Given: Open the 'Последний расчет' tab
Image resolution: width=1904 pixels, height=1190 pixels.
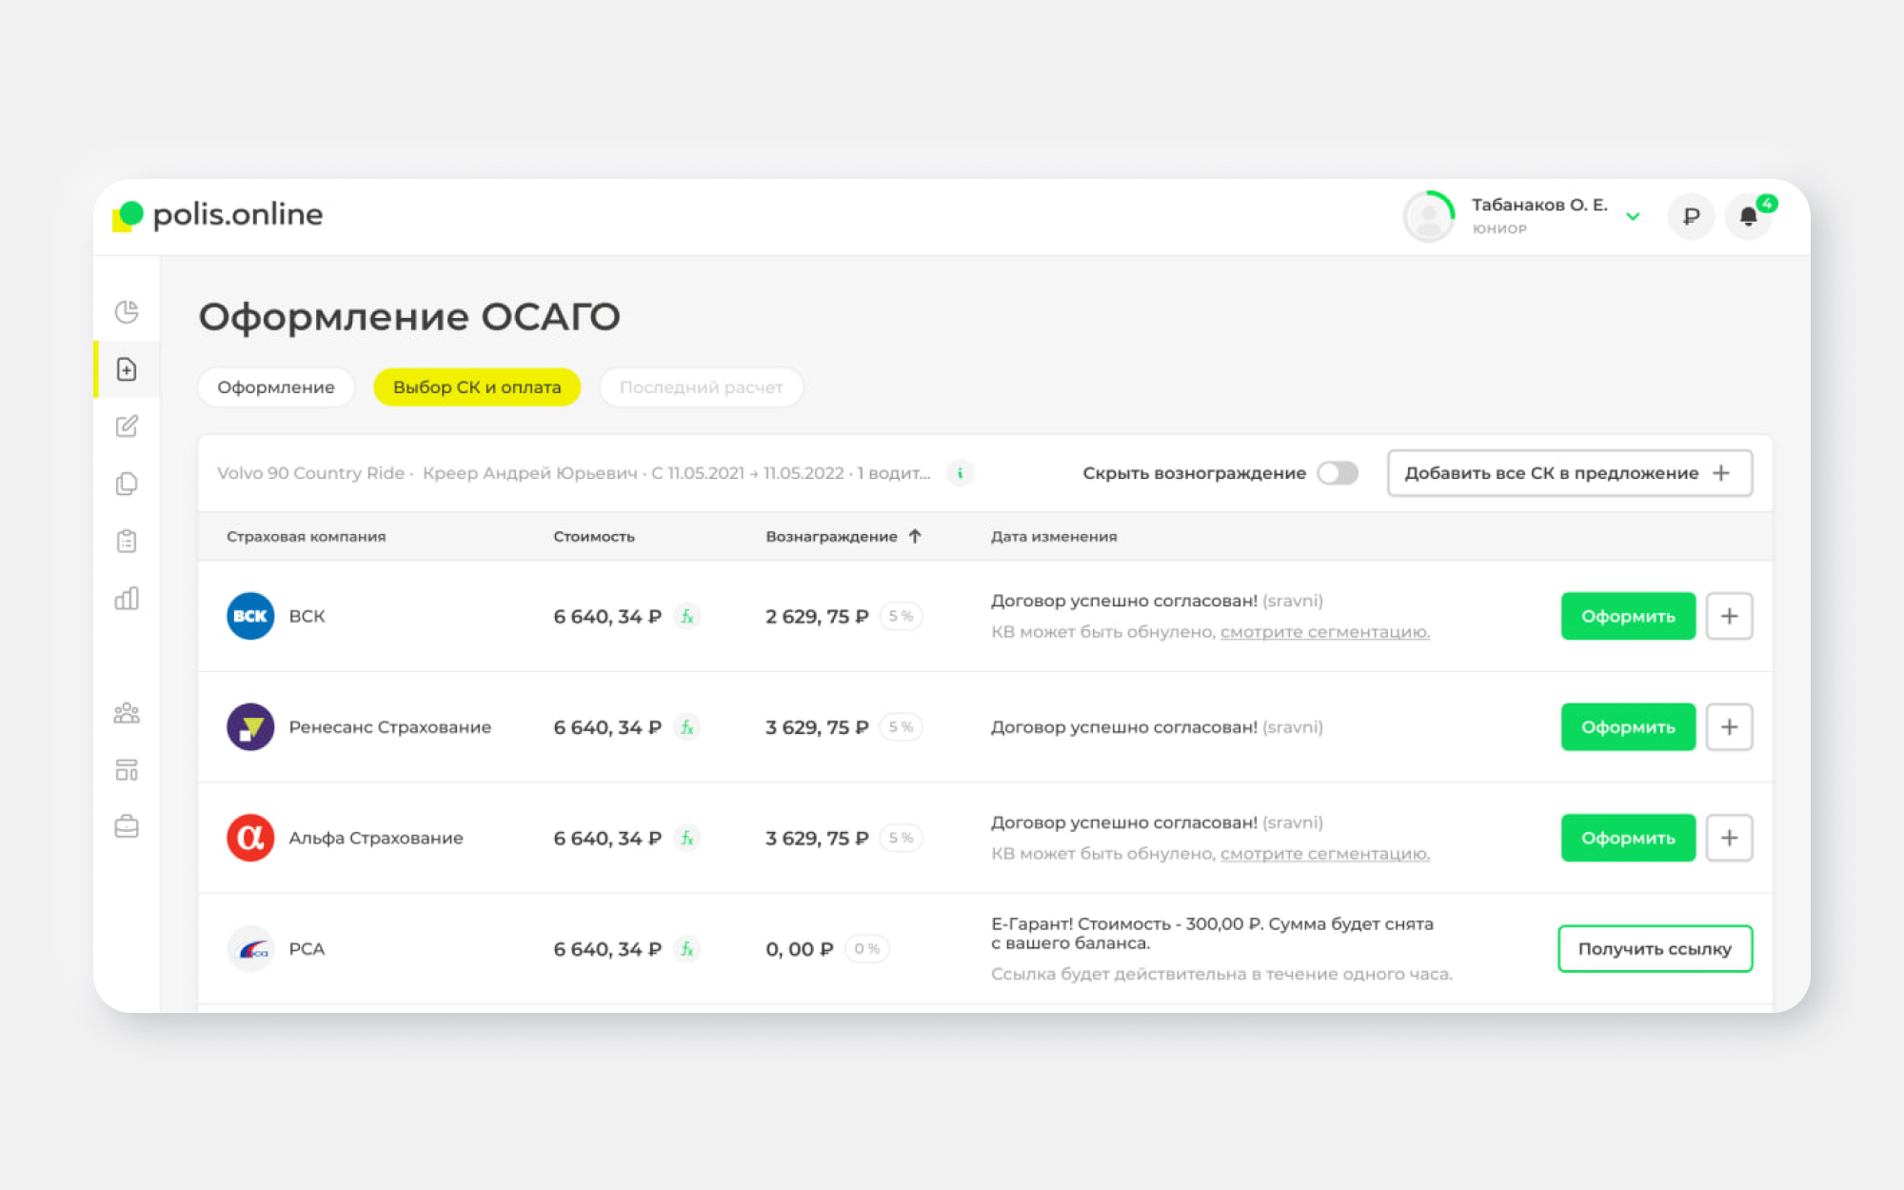Looking at the screenshot, I should tap(701, 387).
